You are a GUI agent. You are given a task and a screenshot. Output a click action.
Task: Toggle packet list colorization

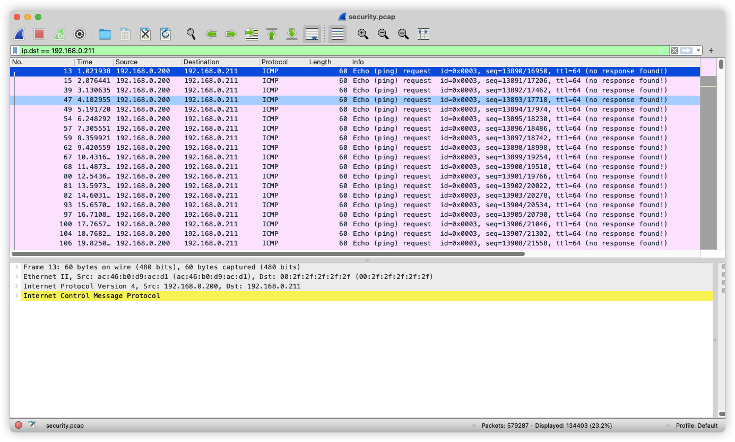[x=338, y=34]
